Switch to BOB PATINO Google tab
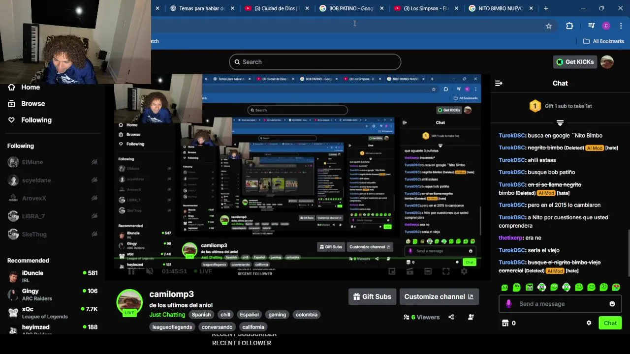Image resolution: width=630 pixels, height=354 pixels. click(x=351, y=8)
